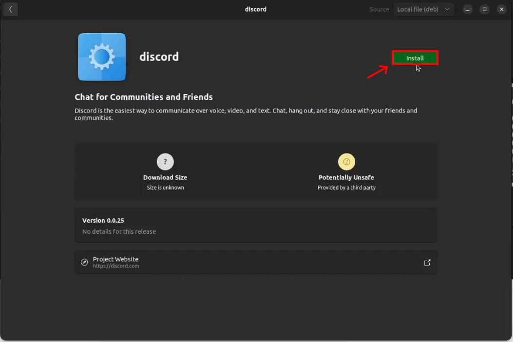Select the Download Size tile

165,171
